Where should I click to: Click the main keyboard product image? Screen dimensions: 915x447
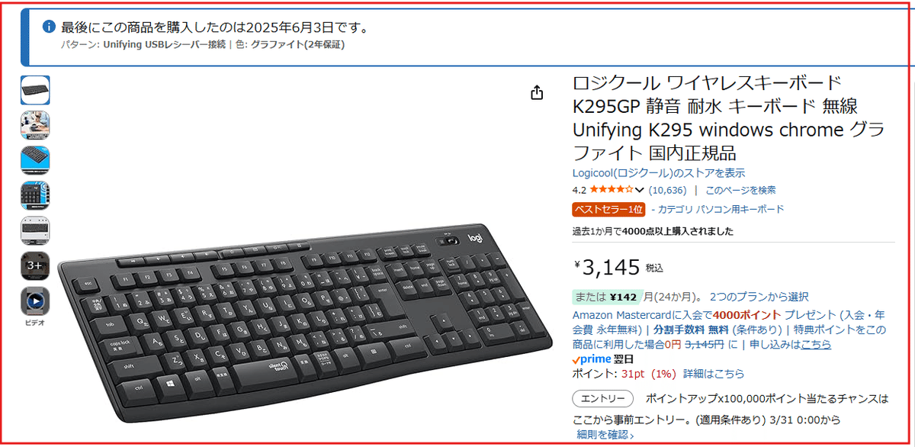click(x=305, y=323)
